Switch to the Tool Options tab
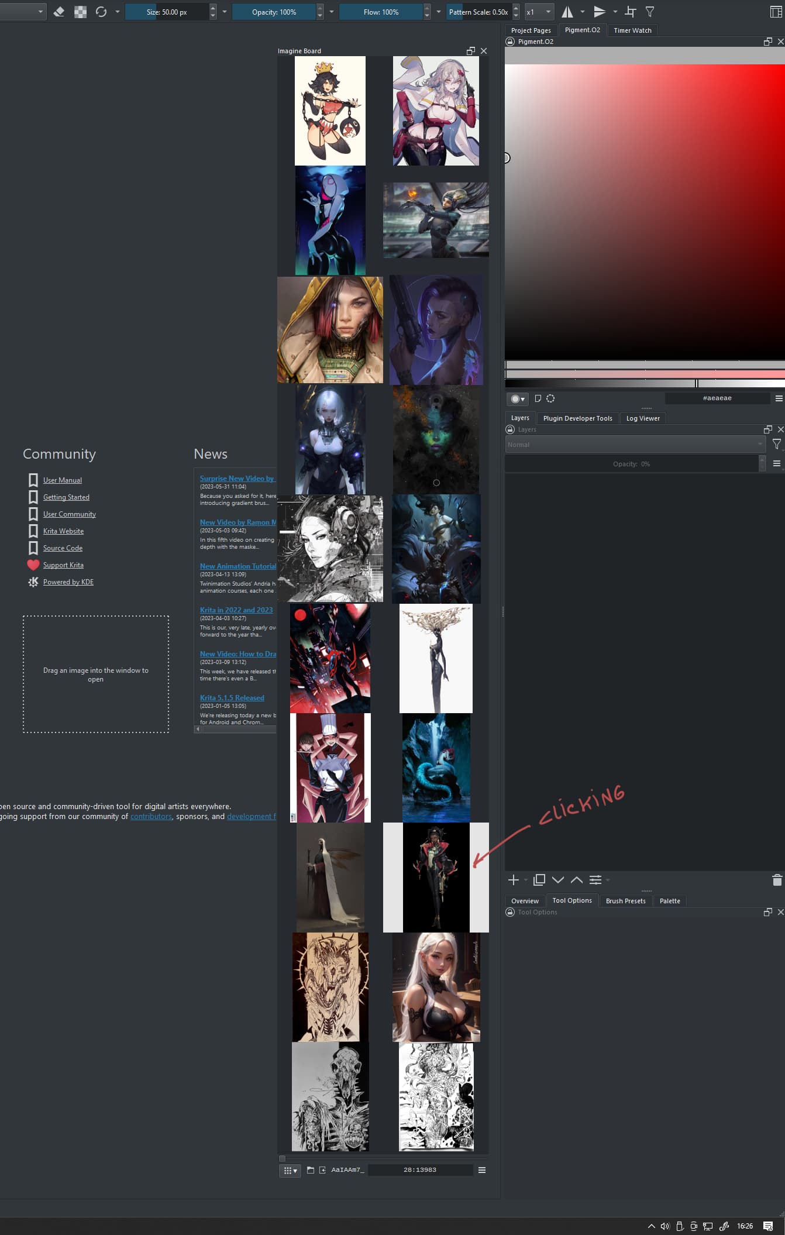Screen dimensions: 785x1235 [x=572, y=900]
